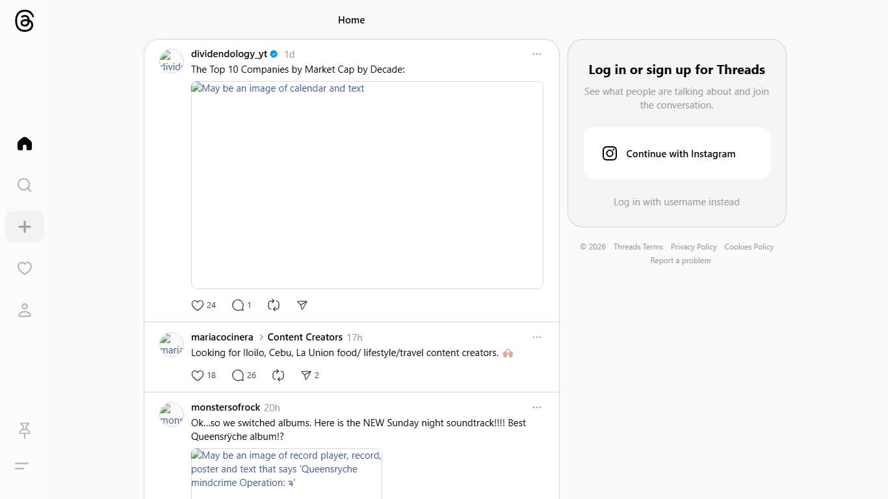888x499 pixels.
Task: Repost the dividendology_yt post
Action: 274,305
